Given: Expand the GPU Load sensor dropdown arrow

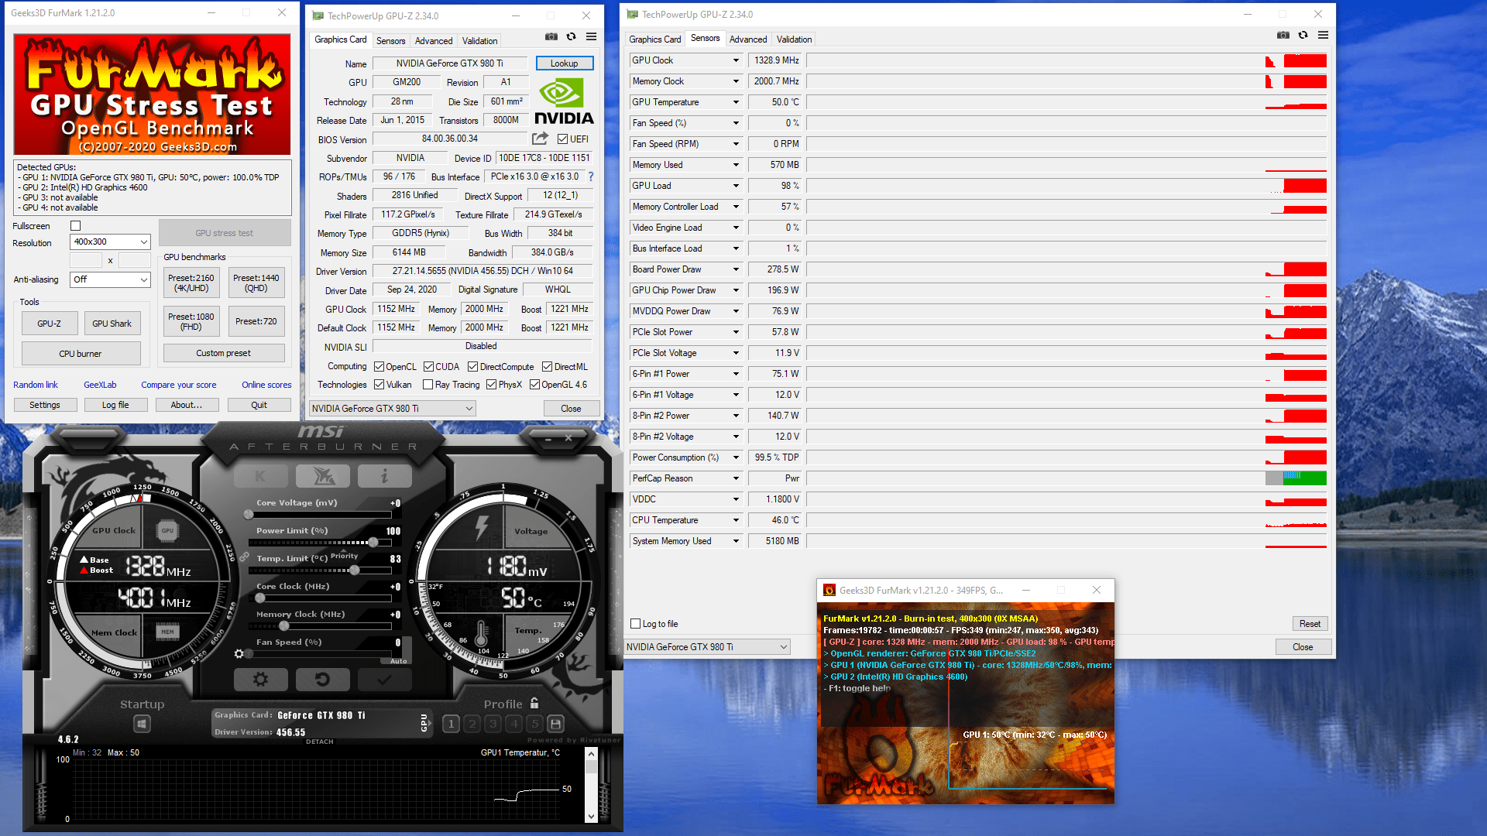Looking at the screenshot, I should 736,186.
